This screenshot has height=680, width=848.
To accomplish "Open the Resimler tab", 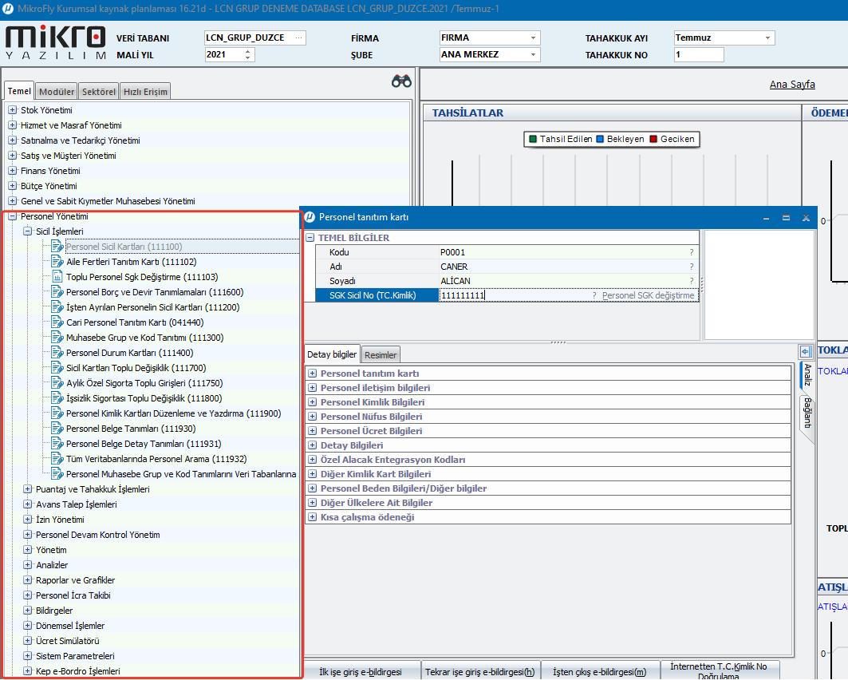I will 381,354.
